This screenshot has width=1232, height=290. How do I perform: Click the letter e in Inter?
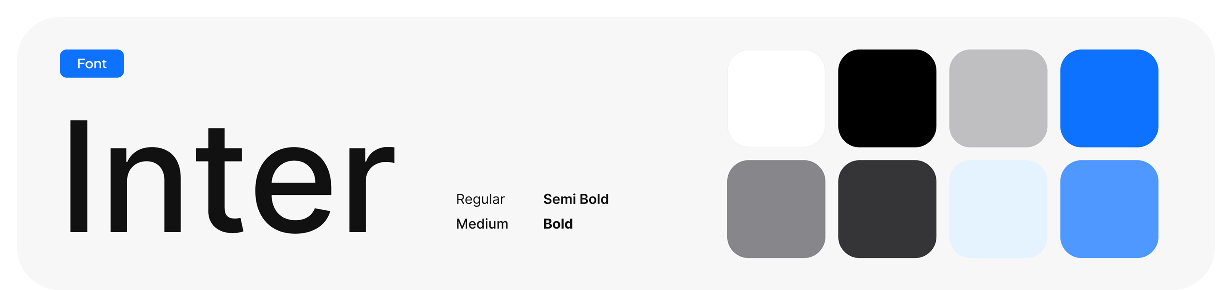[x=293, y=191]
